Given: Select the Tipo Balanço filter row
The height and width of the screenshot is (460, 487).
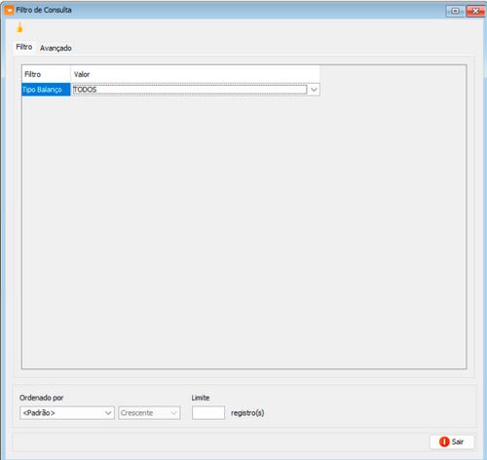Looking at the screenshot, I should tap(46, 90).
